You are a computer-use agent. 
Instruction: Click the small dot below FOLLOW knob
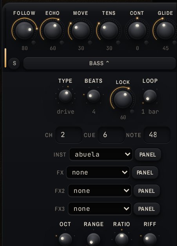coord(34,43)
